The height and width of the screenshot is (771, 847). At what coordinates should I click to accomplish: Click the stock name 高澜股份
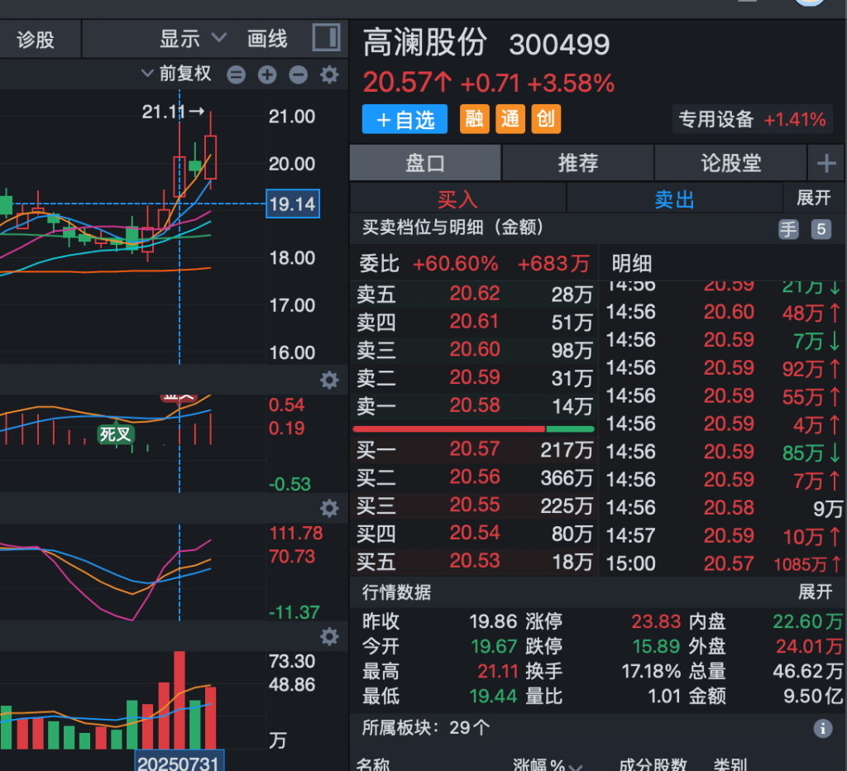(x=425, y=43)
